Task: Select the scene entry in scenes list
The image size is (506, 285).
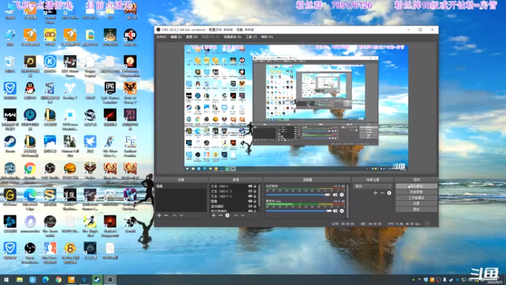Action: point(181,186)
